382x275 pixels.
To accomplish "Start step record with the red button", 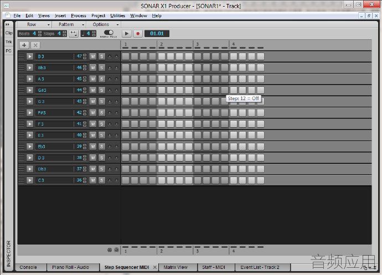I will click(138, 34).
